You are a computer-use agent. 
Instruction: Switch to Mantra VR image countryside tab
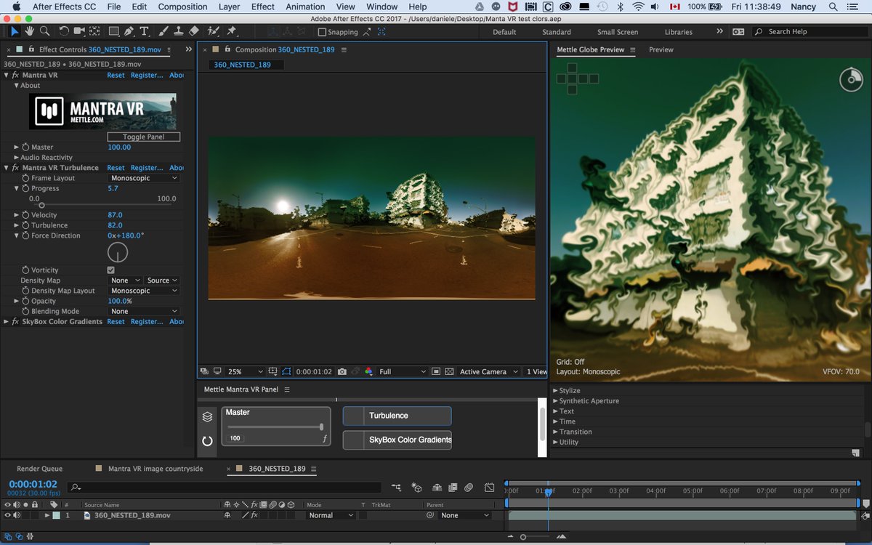[x=155, y=469]
